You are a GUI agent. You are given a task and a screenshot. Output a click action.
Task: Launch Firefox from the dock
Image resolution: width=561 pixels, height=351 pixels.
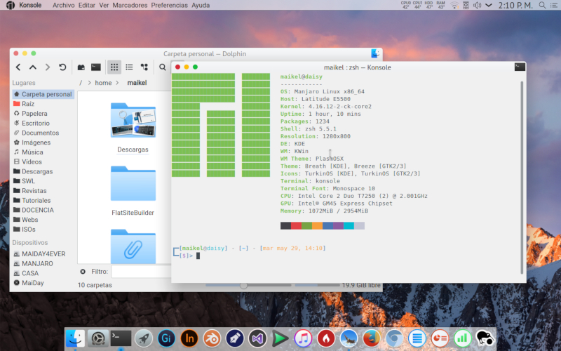(372, 338)
